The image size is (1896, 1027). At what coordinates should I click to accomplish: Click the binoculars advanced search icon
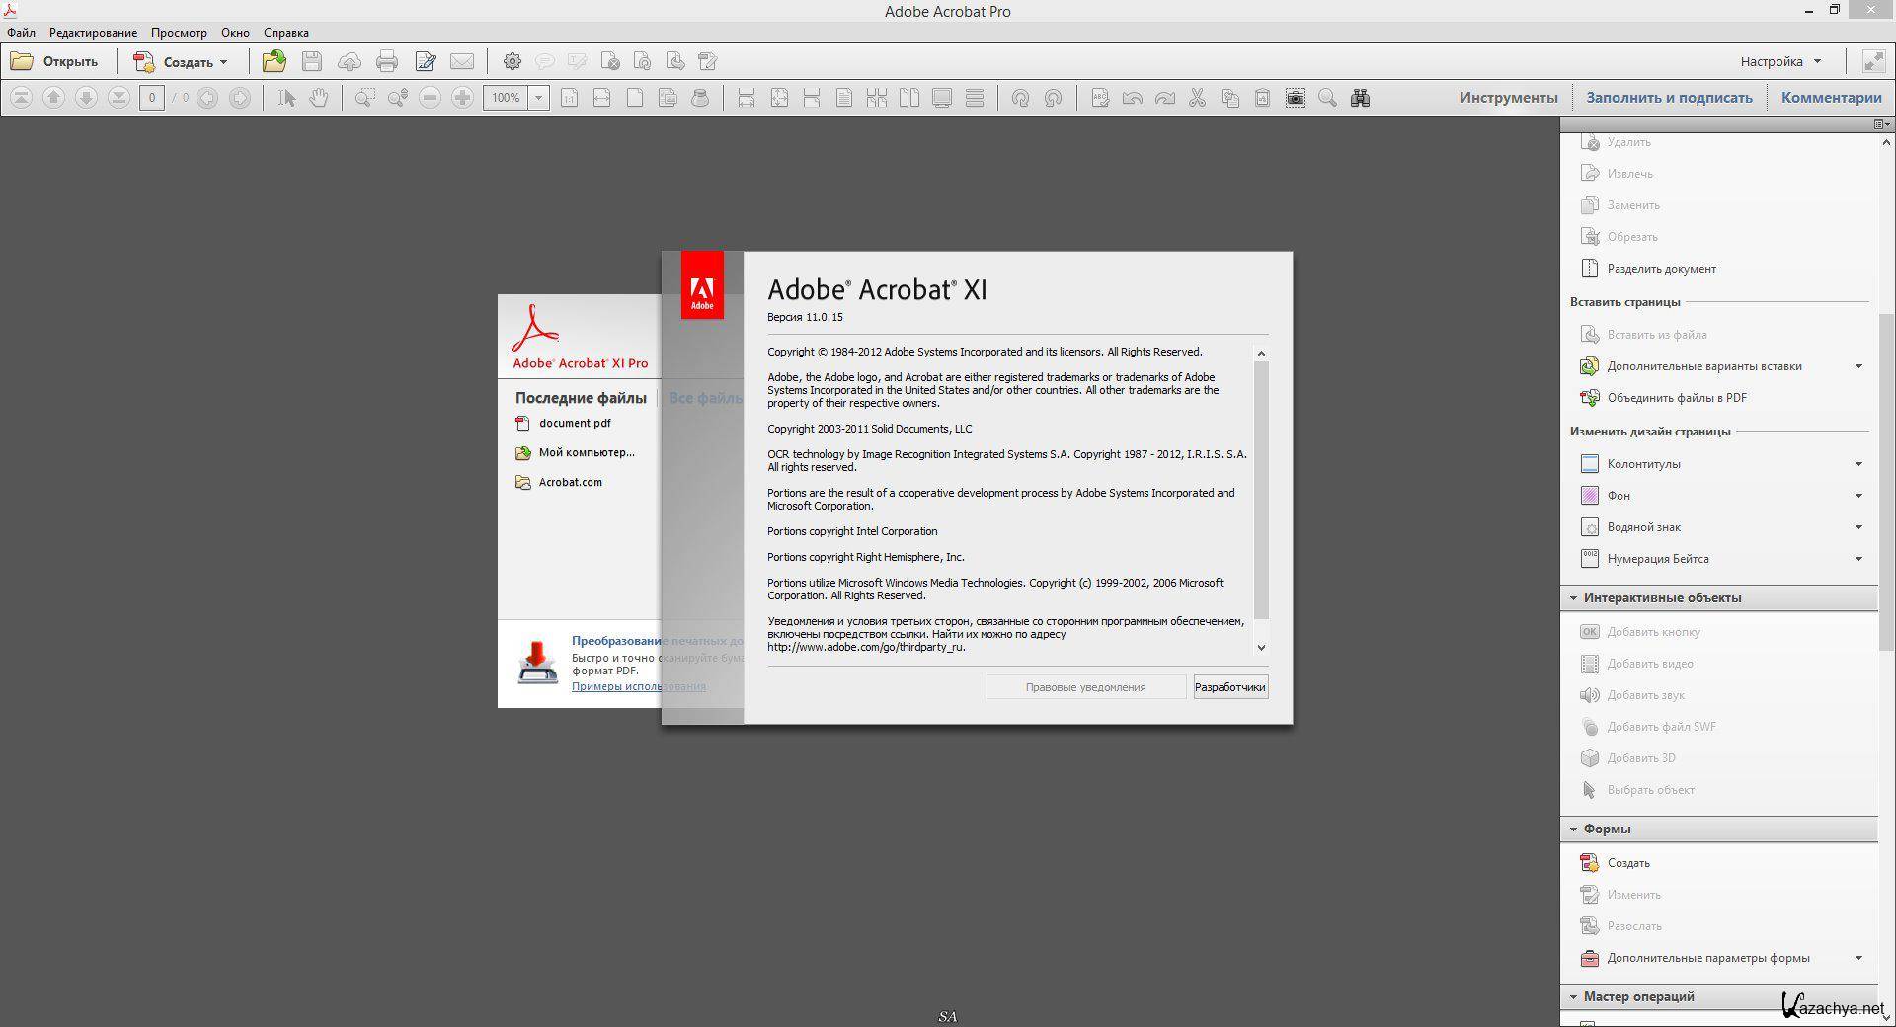(x=1360, y=98)
